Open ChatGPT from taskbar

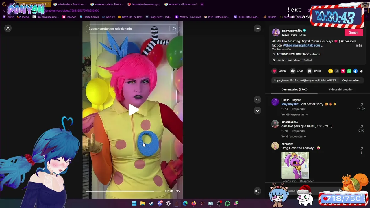point(168,203)
